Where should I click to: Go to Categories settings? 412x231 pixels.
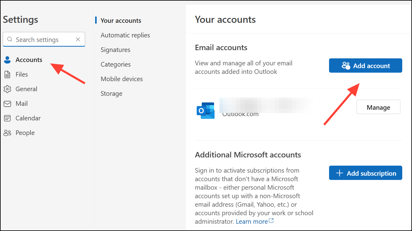tap(116, 64)
